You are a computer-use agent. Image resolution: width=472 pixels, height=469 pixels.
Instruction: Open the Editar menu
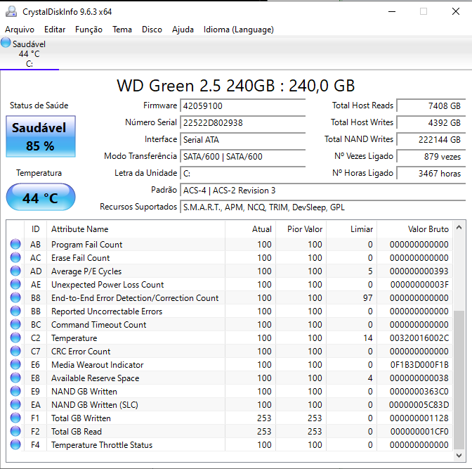(55, 30)
